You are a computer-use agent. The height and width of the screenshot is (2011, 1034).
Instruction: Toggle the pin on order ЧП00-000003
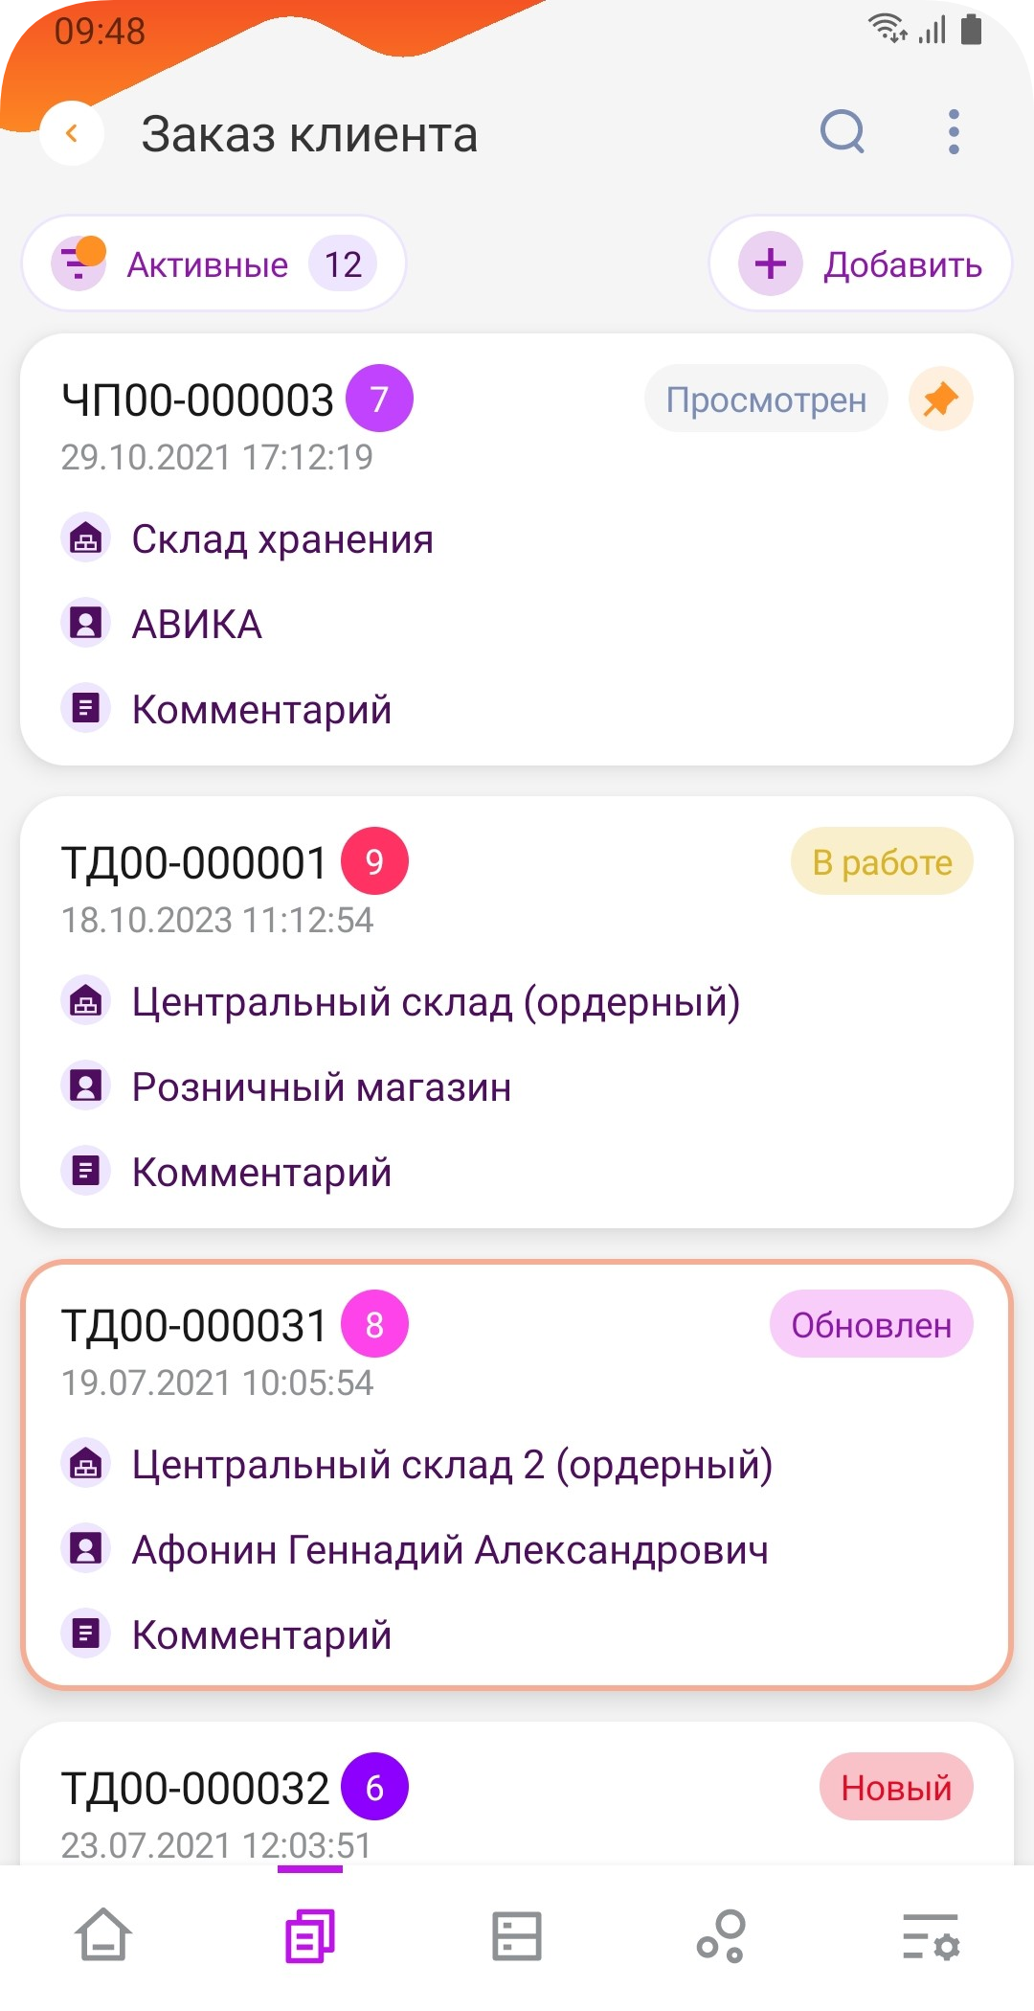(940, 399)
